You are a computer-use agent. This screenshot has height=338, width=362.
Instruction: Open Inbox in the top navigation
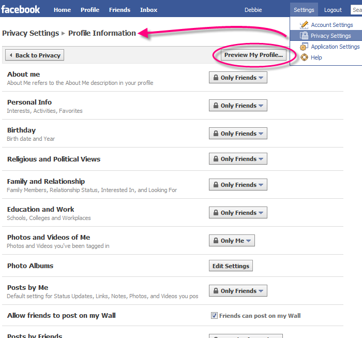coord(148,10)
